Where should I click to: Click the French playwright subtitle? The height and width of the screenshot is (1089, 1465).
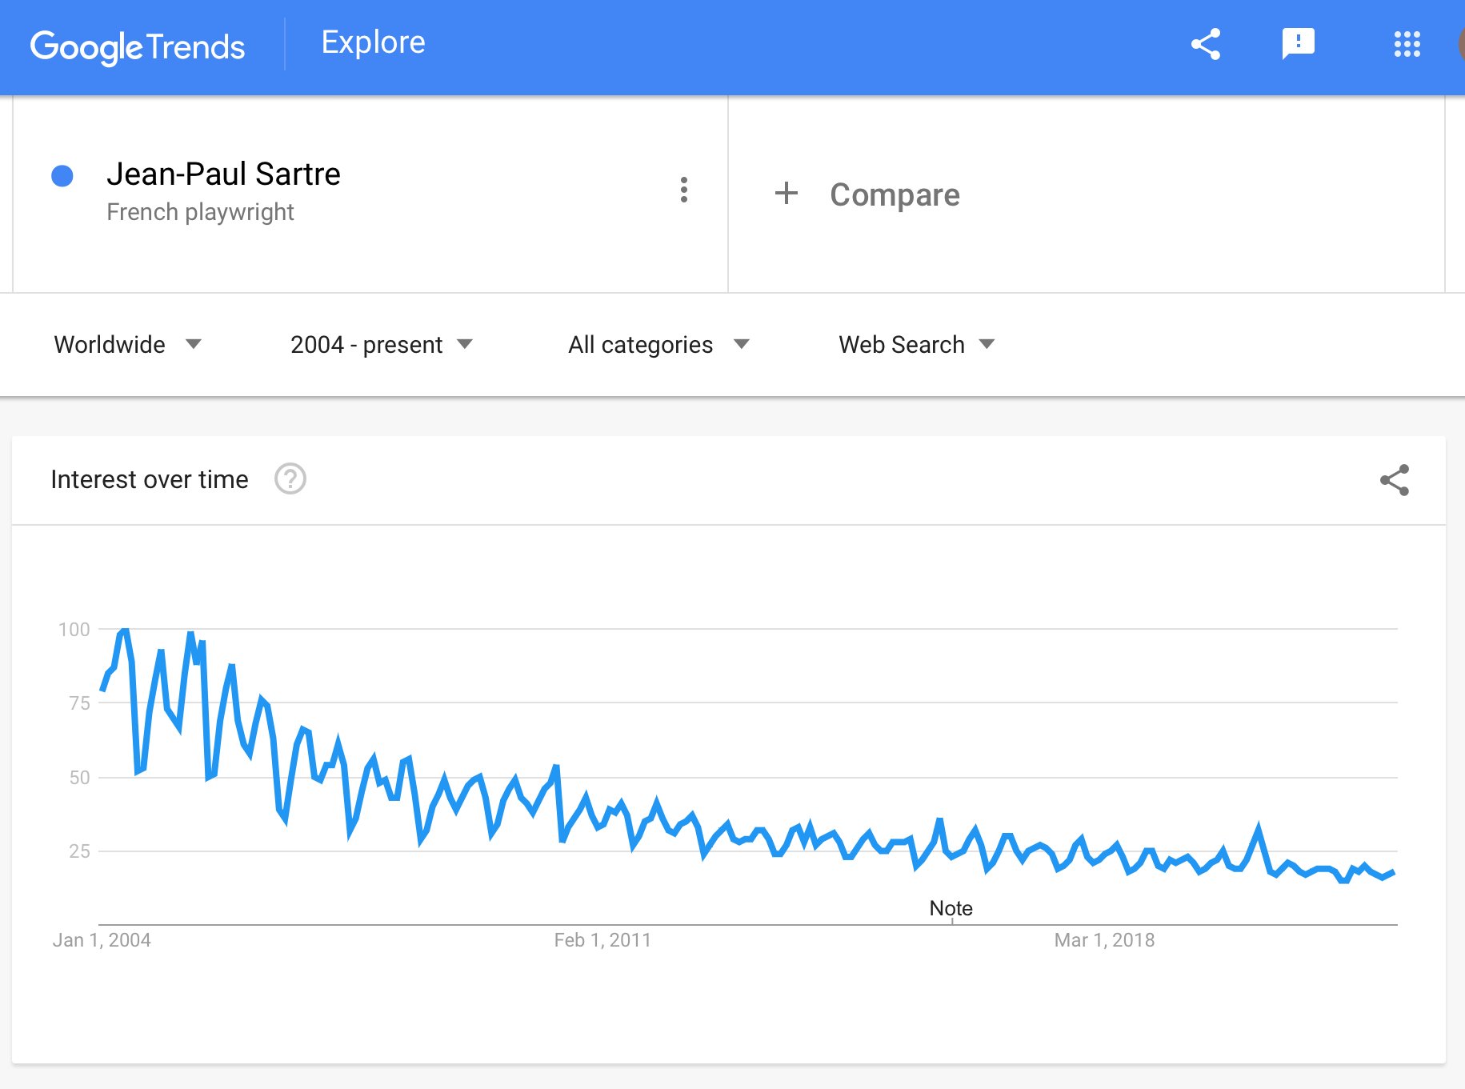coord(200,212)
